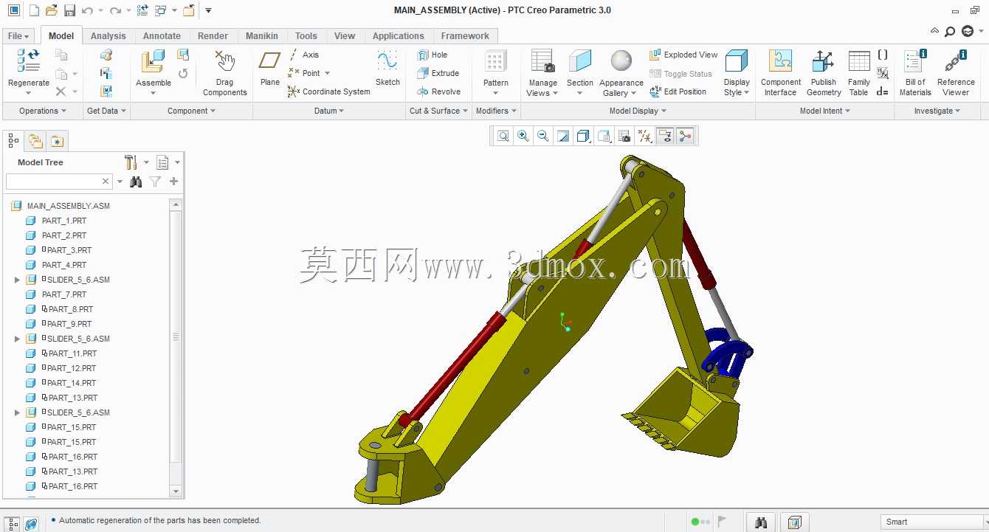The image size is (989, 532).
Task: Launch the Reference Viewer
Action: 956,73
